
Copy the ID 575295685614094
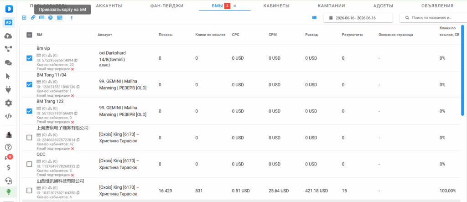click(76, 60)
